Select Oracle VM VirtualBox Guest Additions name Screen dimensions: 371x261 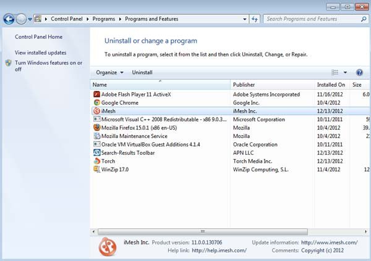coord(150,144)
